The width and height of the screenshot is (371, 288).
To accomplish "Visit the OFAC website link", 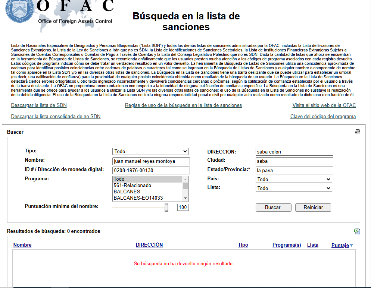I will (x=324, y=105).
